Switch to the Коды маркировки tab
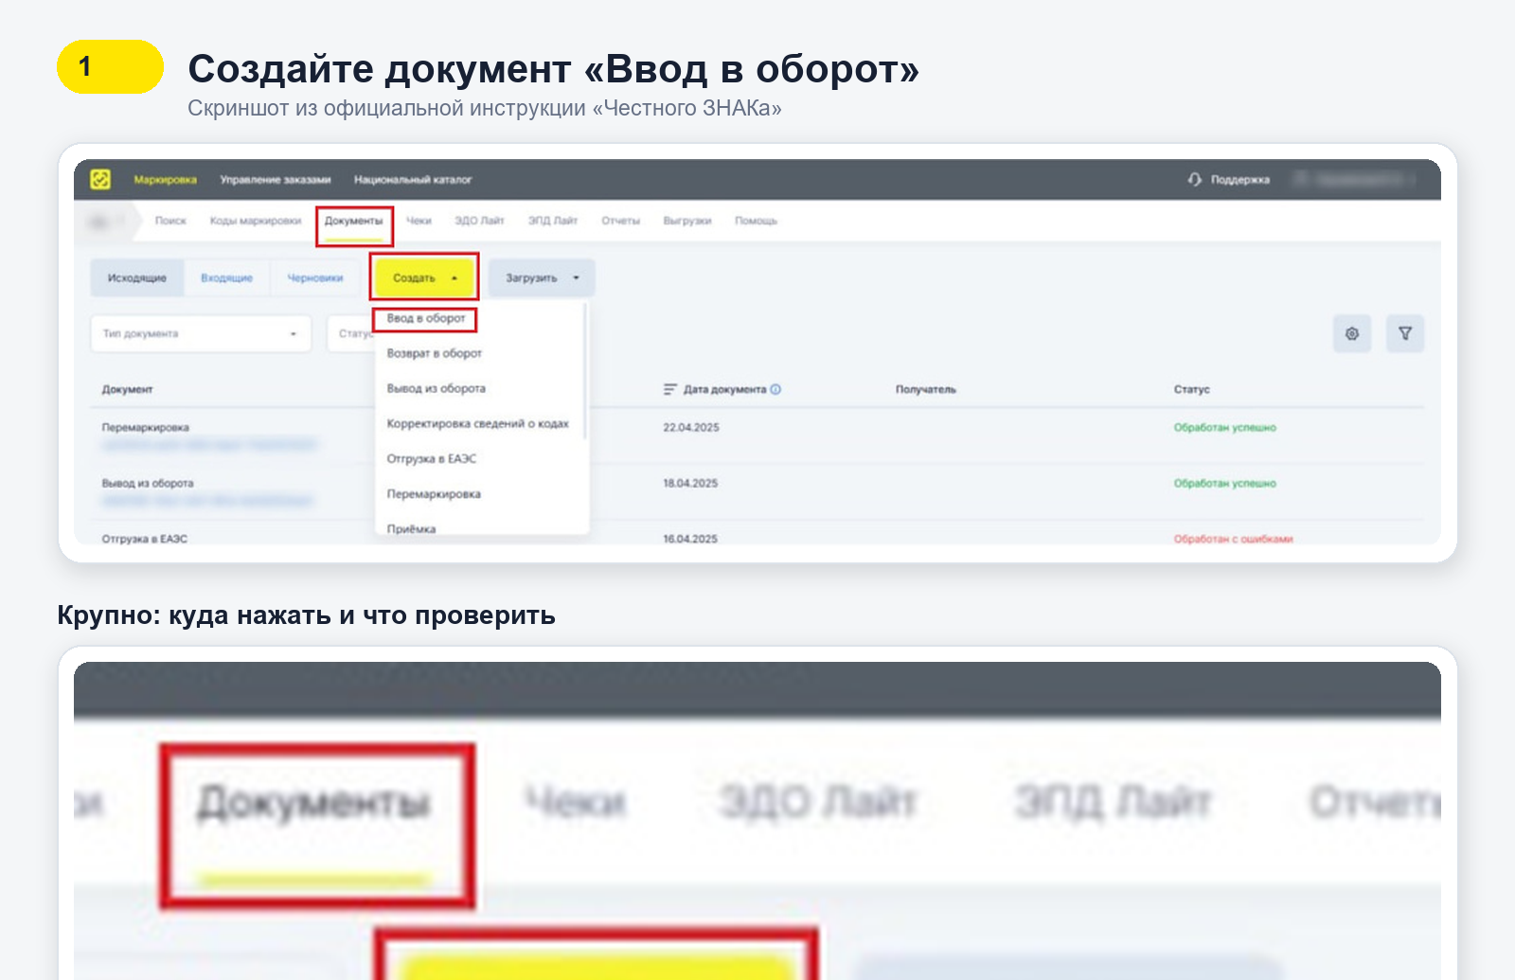This screenshot has width=1515, height=980. [256, 221]
